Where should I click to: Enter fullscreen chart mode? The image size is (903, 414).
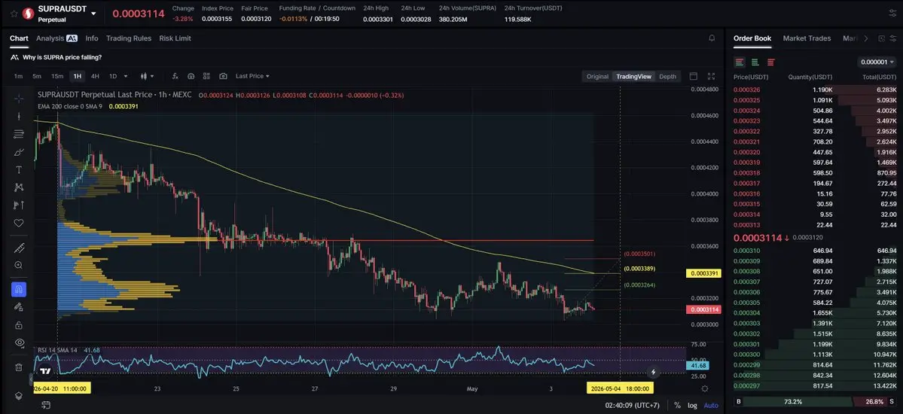711,76
